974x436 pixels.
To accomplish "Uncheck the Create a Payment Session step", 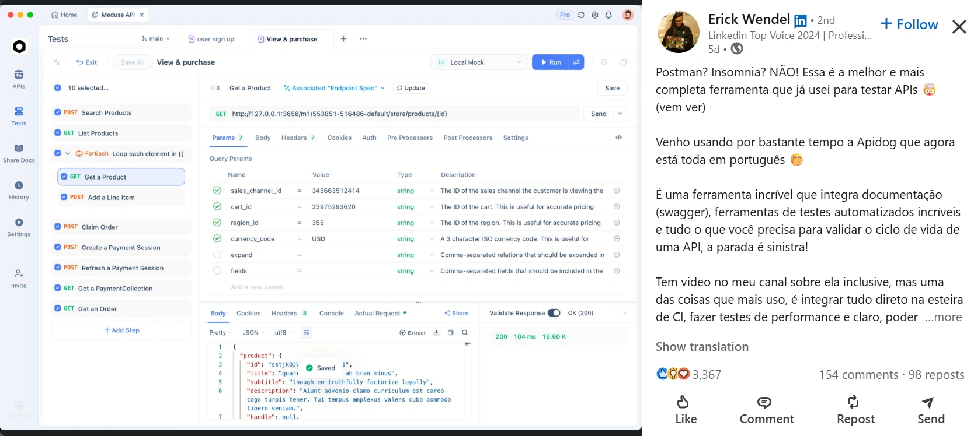I will click(x=57, y=247).
